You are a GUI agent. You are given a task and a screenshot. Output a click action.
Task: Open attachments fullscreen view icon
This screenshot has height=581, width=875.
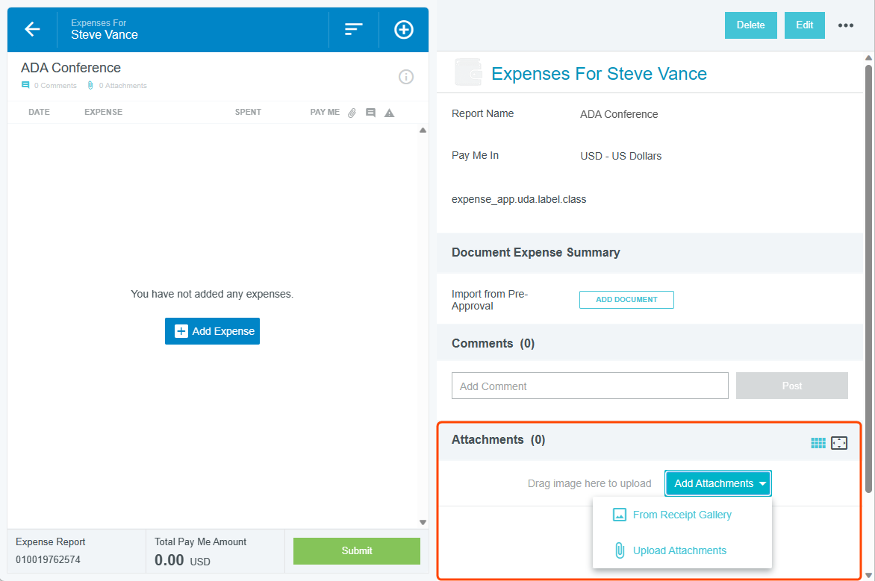tap(839, 443)
